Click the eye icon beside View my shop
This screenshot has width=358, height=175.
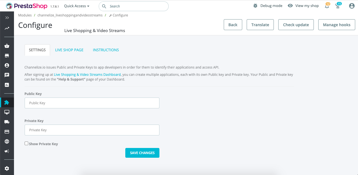(x=290, y=6)
